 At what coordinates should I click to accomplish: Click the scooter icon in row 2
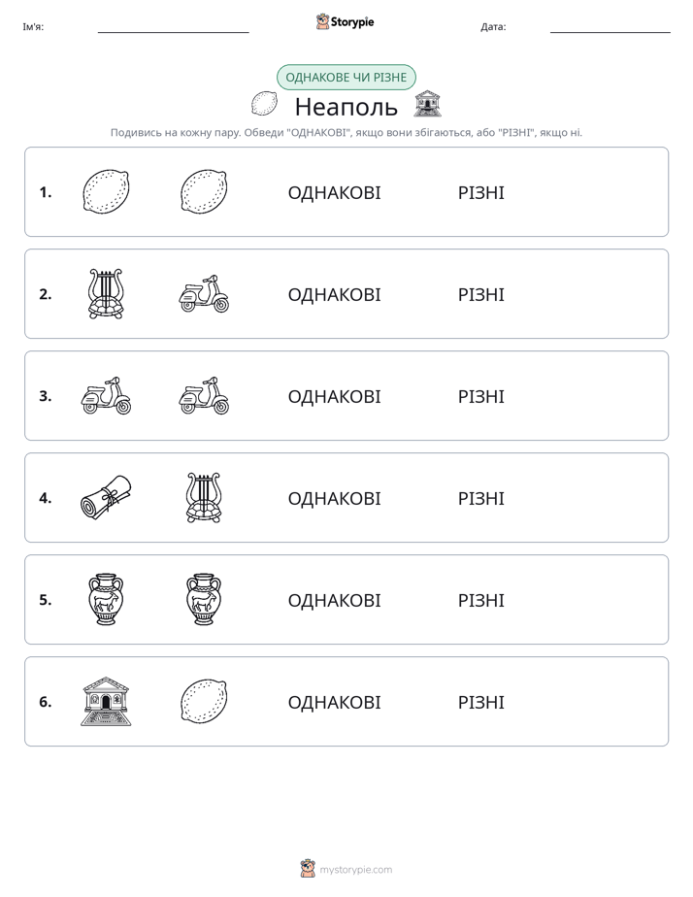coord(204,293)
